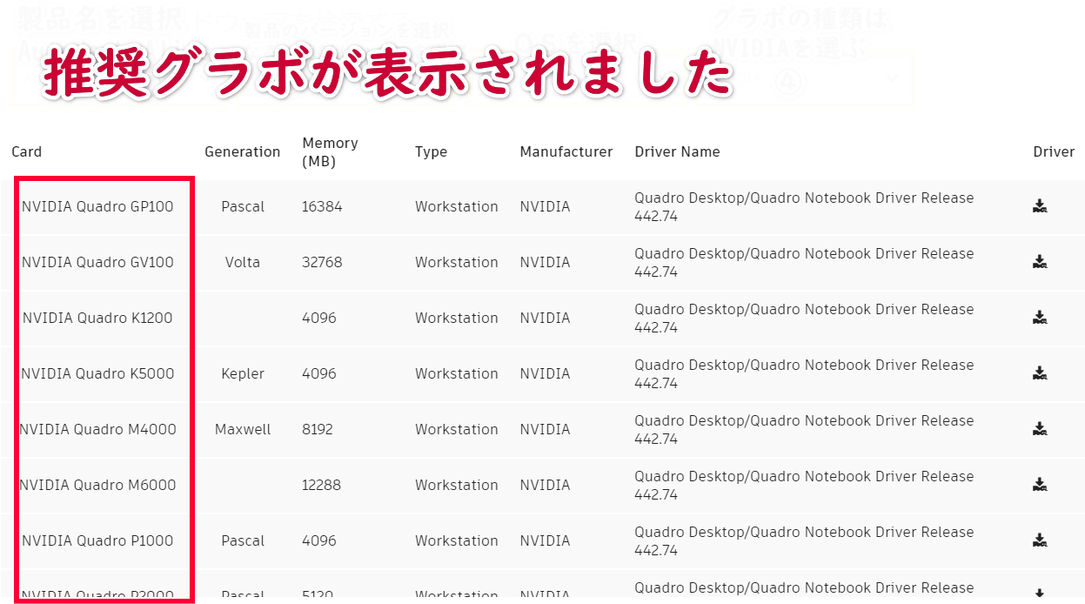This screenshot has height=604, width=1085.
Task: Click Pascal generation in the P1000 row
Action: [243, 540]
